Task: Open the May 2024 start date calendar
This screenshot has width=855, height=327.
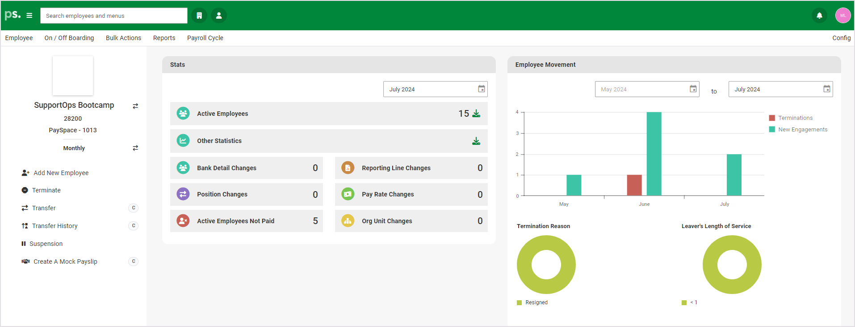Action: (x=693, y=89)
